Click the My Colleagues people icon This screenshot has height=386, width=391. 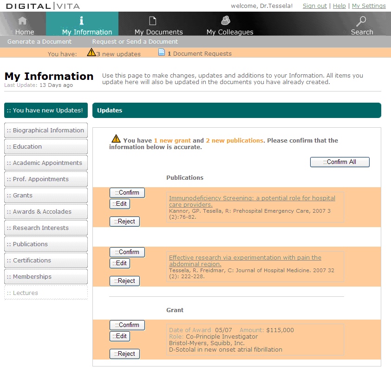tap(226, 20)
